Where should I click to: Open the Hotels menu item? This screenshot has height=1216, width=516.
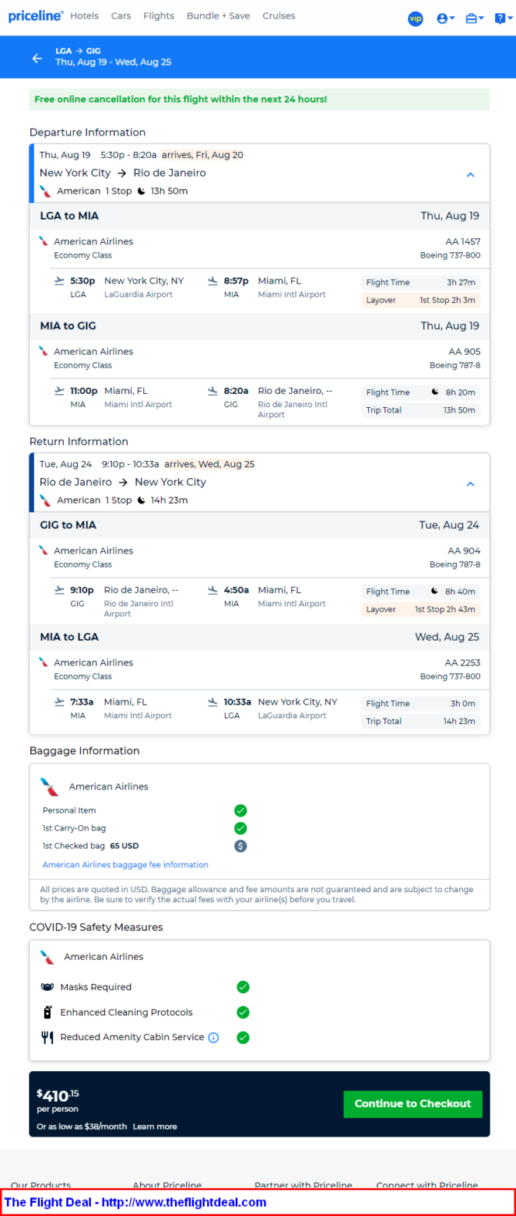click(84, 15)
